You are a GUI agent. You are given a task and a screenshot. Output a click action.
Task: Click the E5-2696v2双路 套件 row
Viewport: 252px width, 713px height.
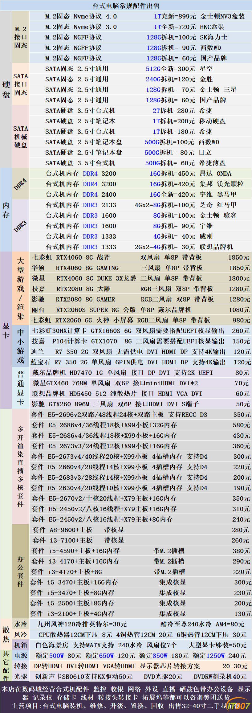pyautogui.click(x=140, y=415)
